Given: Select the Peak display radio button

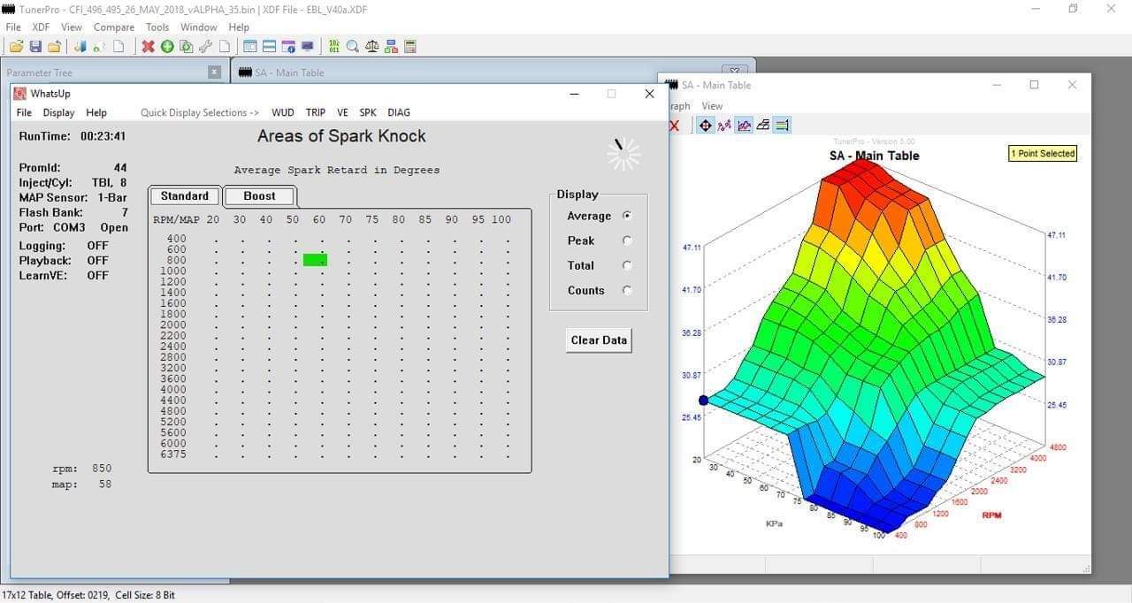Looking at the screenshot, I should coord(627,240).
